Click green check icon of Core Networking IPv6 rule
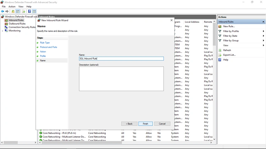Viewport: 266px width, 149px height. (x=41, y=133)
